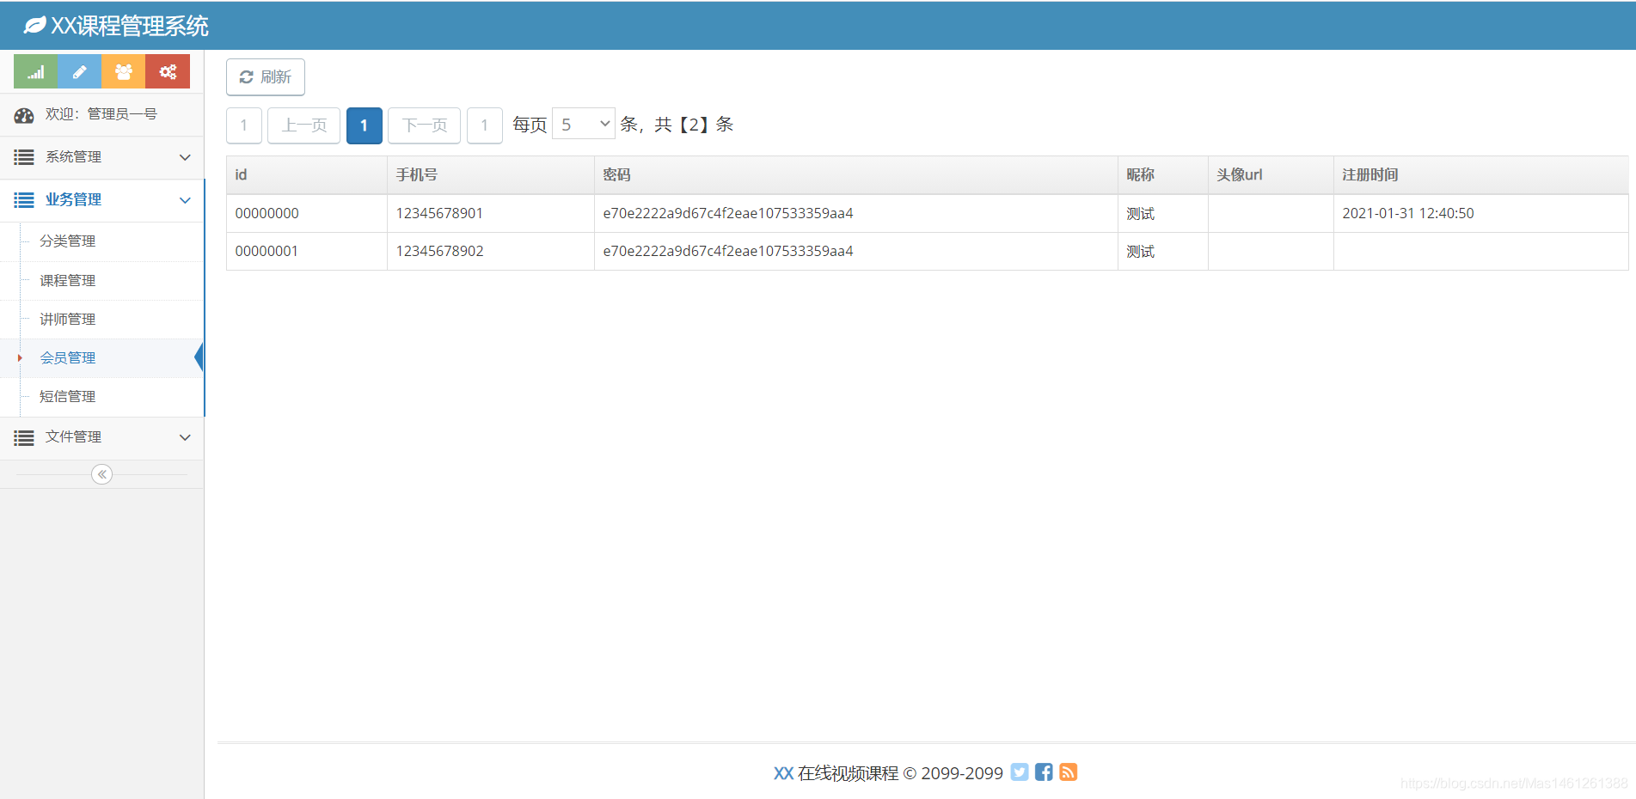Click the first-page button before 上一页
1636x799 pixels.
click(x=244, y=125)
